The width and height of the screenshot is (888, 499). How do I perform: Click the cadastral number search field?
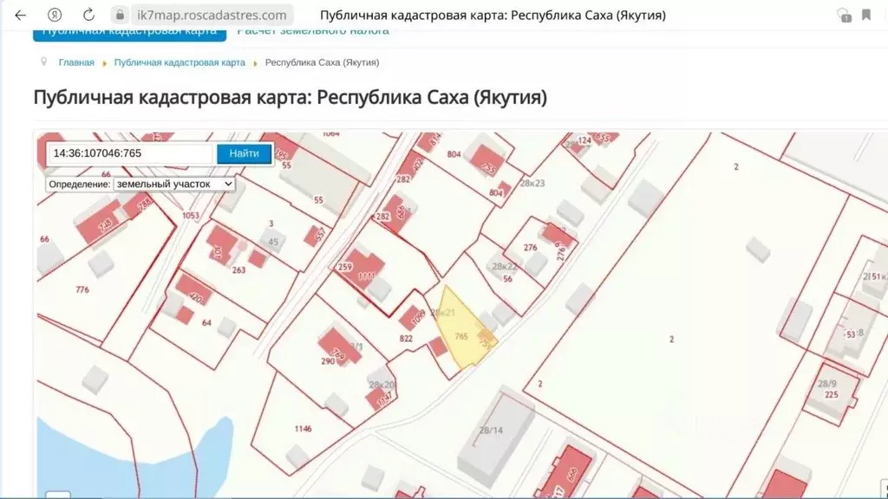coord(130,153)
